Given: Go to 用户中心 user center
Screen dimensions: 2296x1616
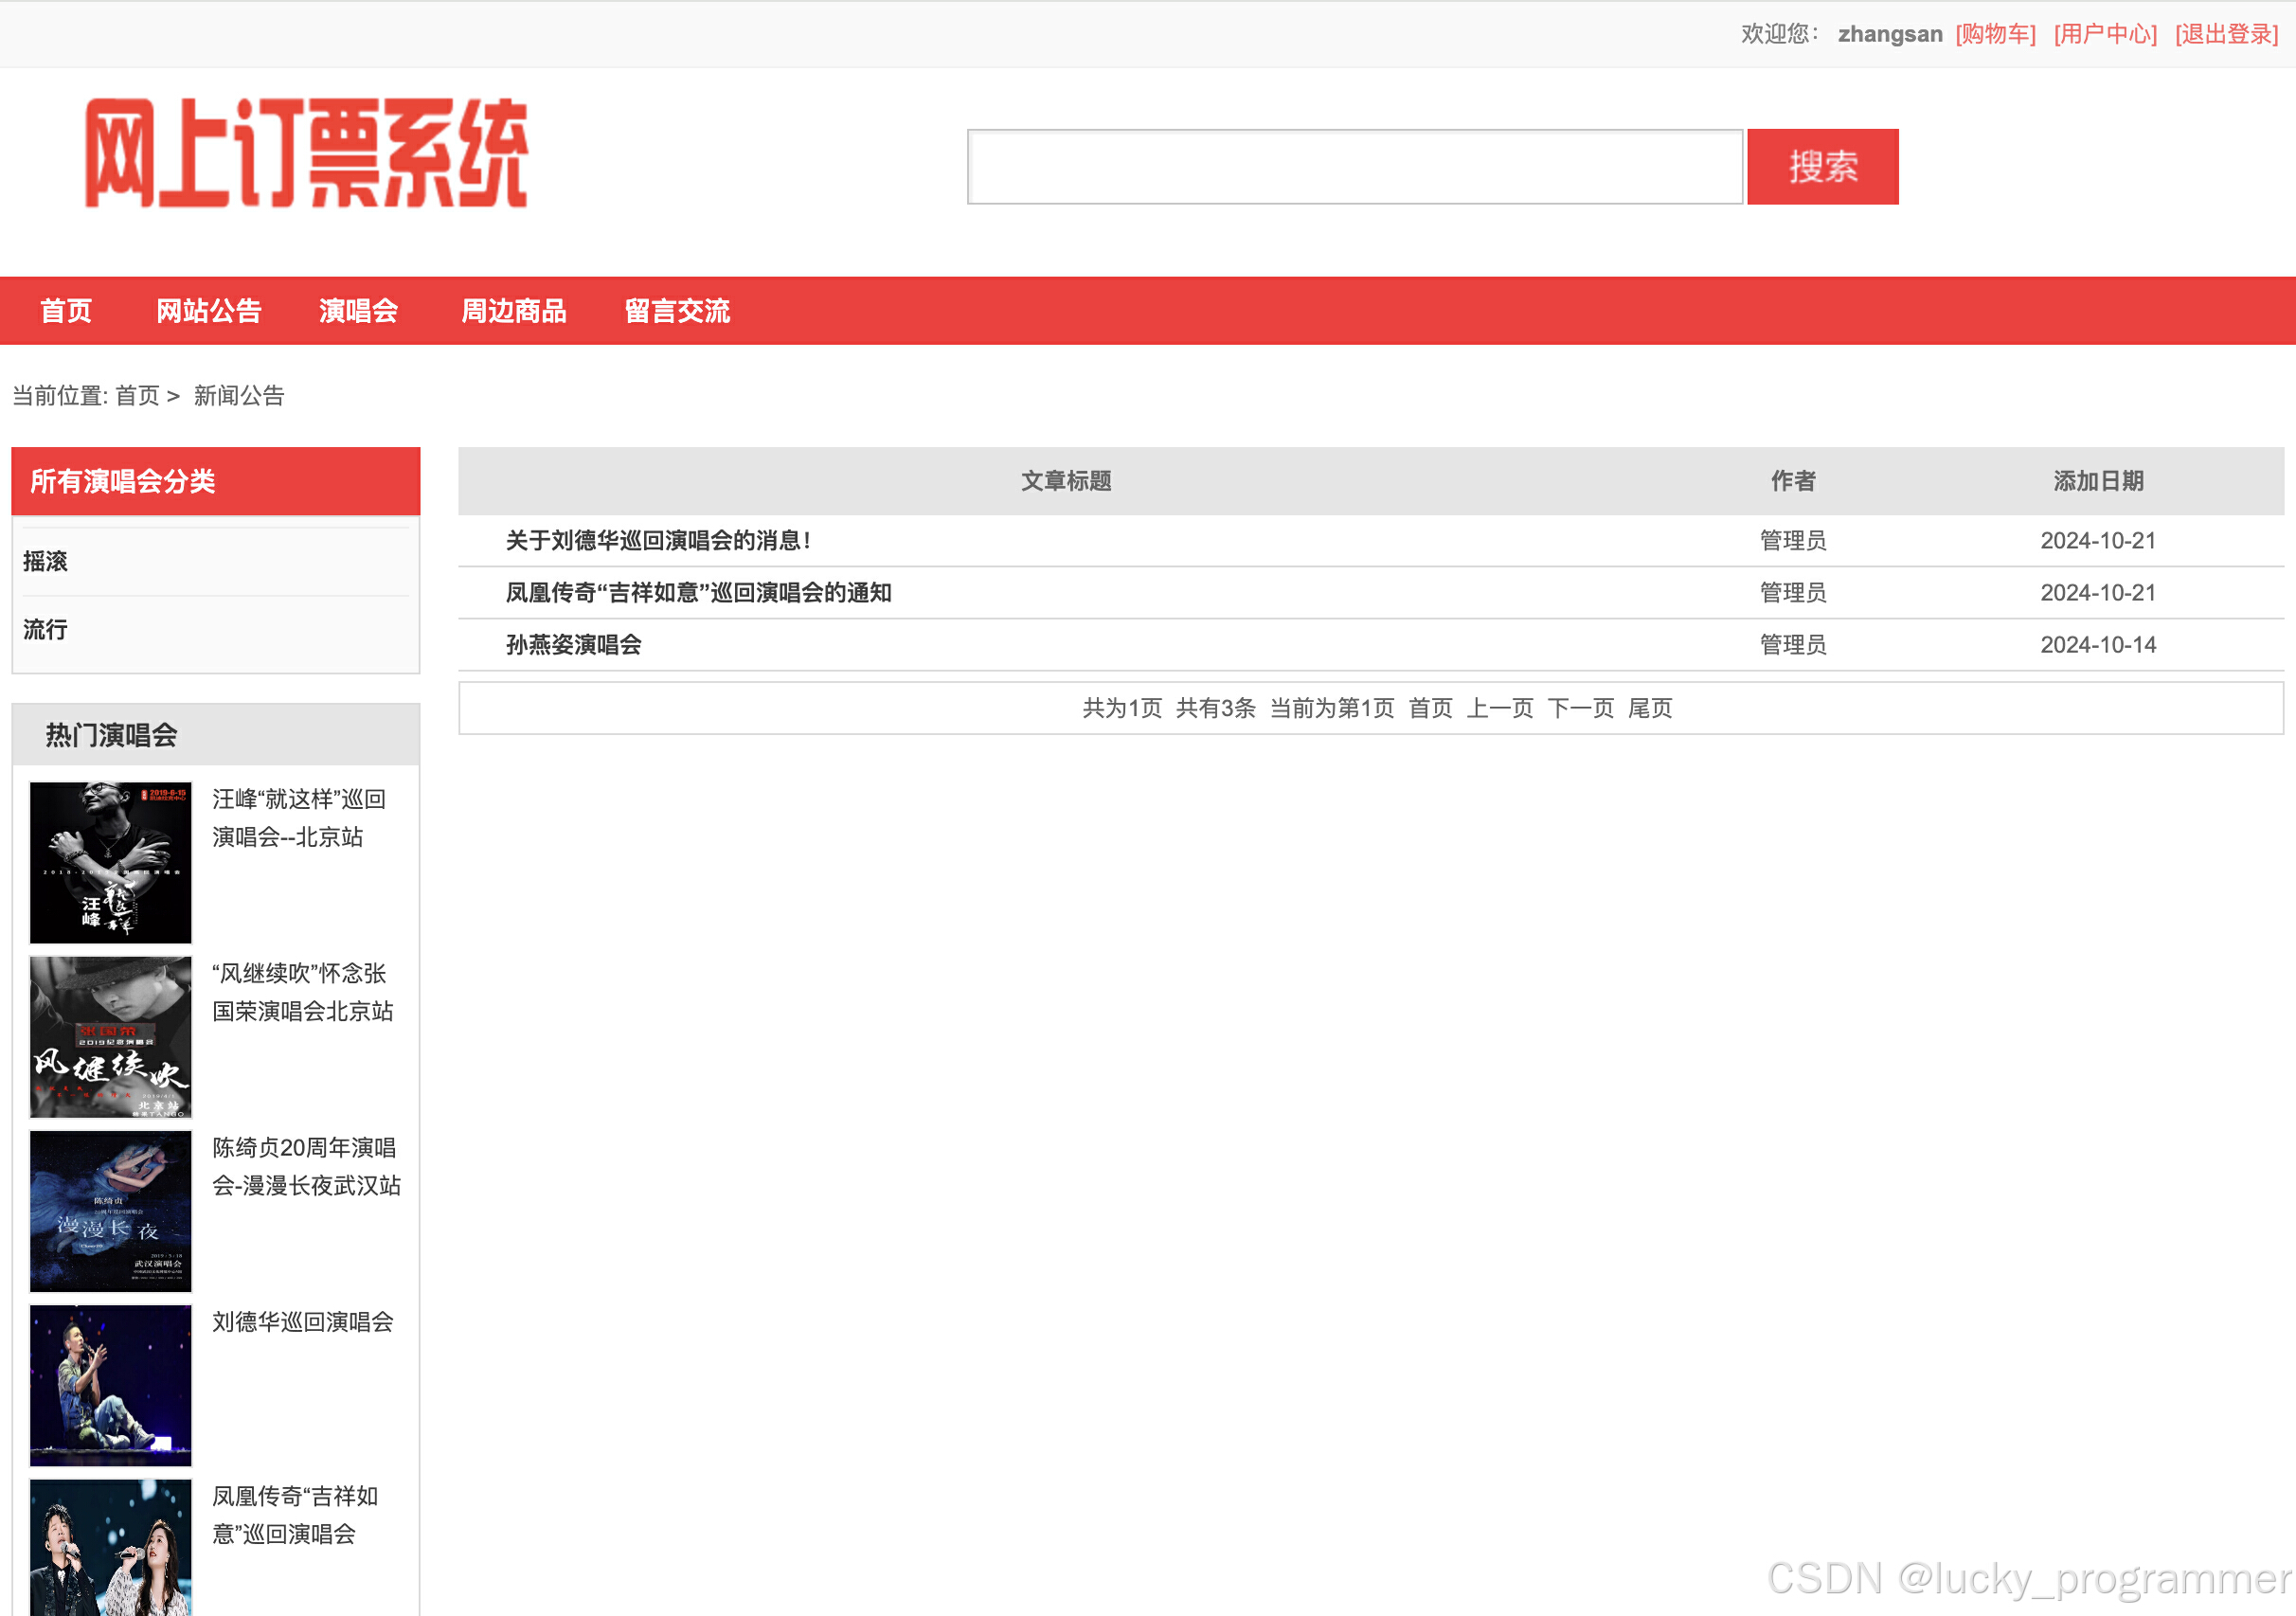Looking at the screenshot, I should [2105, 34].
